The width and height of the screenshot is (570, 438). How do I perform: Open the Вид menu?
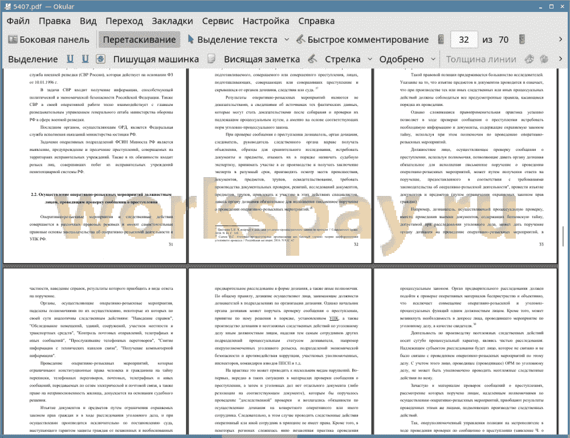pos(88,21)
